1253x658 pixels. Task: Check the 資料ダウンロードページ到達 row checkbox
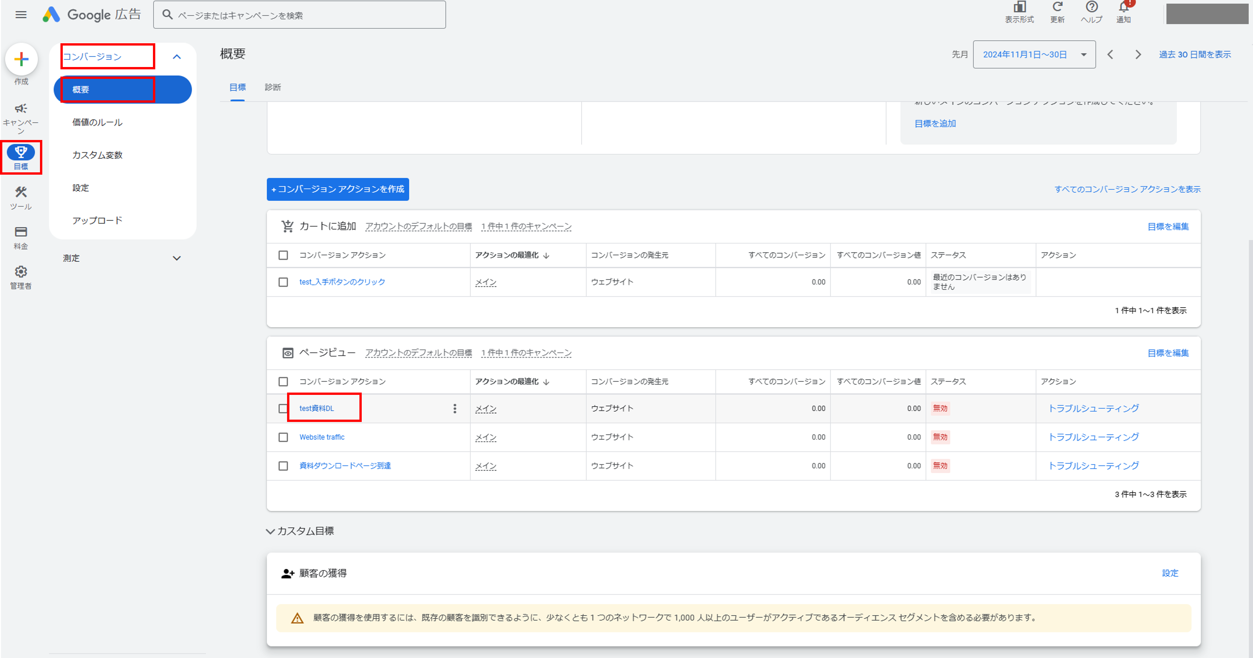pyautogui.click(x=283, y=466)
